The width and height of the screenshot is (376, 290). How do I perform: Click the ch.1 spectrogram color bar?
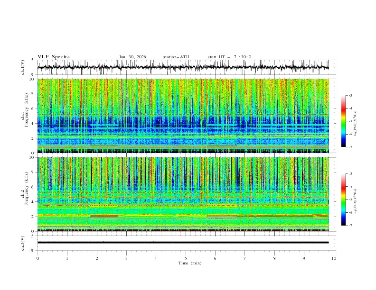(343, 121)
